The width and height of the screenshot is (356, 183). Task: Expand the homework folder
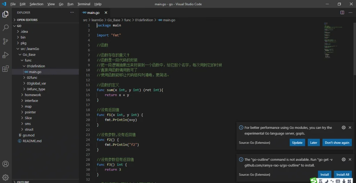(46, 95)
